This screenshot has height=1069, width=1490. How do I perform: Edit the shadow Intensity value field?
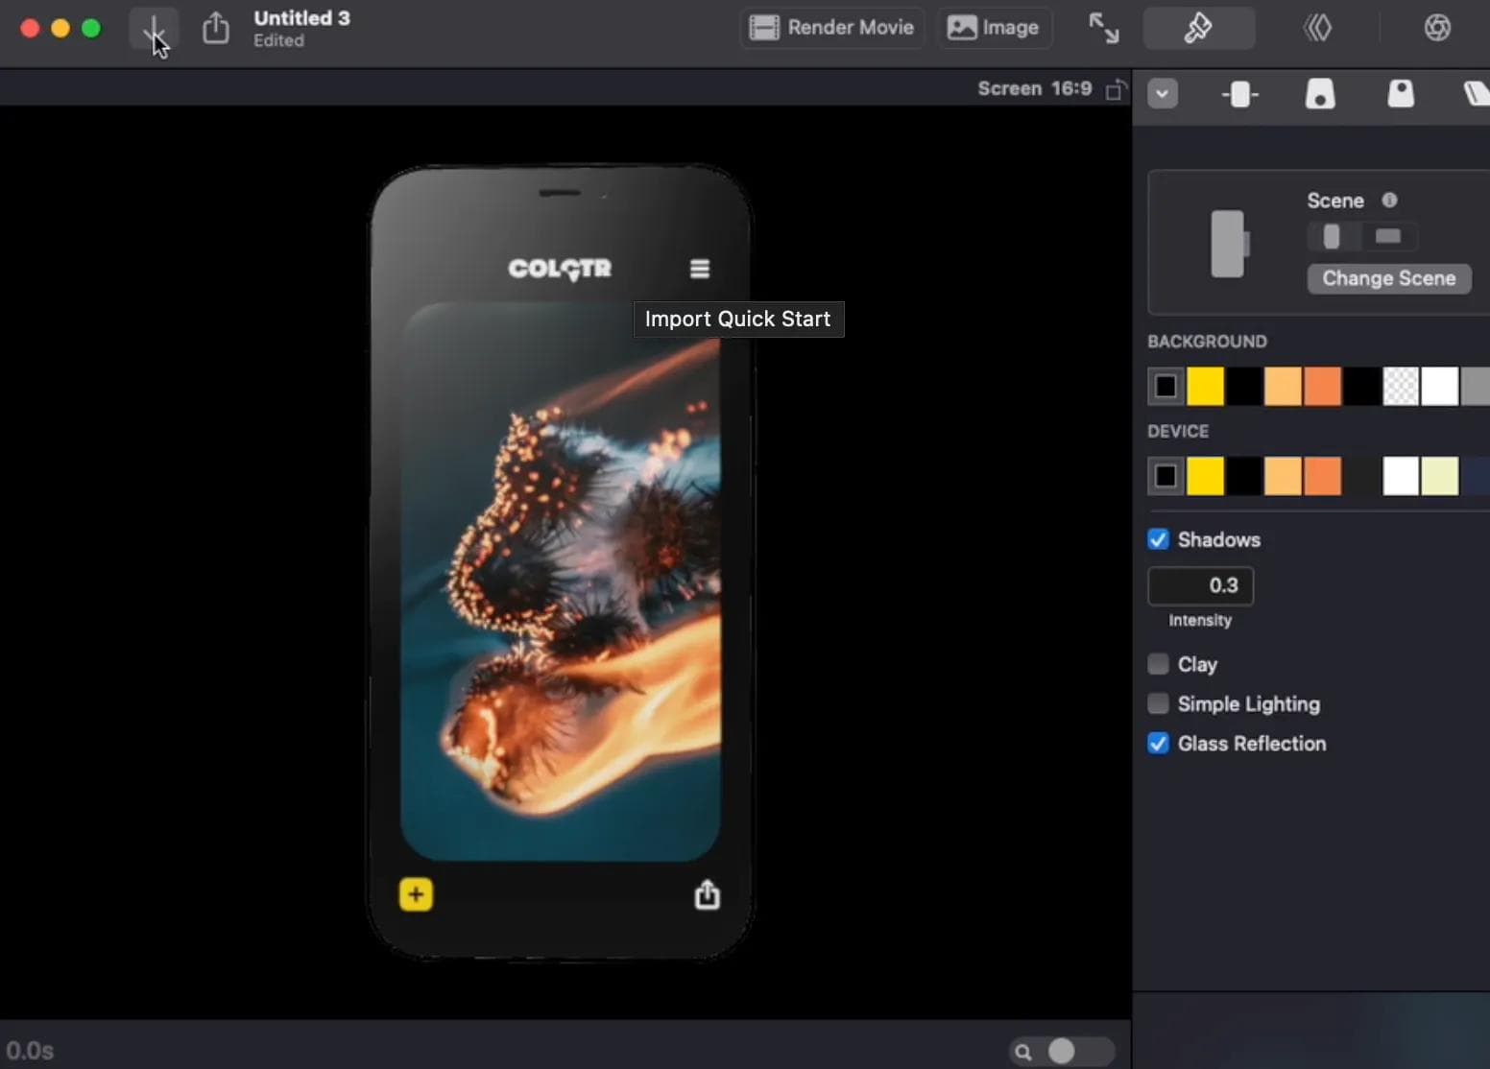(x=1199, y=586)
